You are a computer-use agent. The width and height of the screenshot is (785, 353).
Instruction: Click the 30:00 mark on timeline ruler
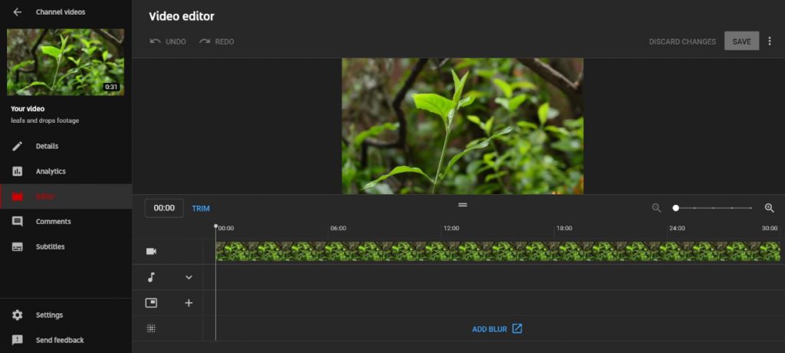[770, 228]
